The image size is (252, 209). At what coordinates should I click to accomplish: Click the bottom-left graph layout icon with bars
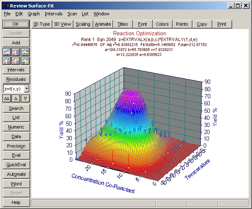(x=7, y=60)
